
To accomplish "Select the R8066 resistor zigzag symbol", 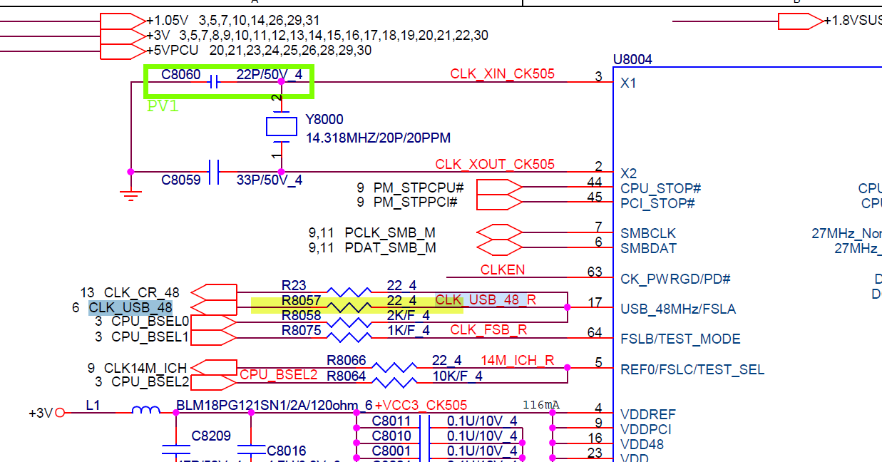I will (394, 368).
